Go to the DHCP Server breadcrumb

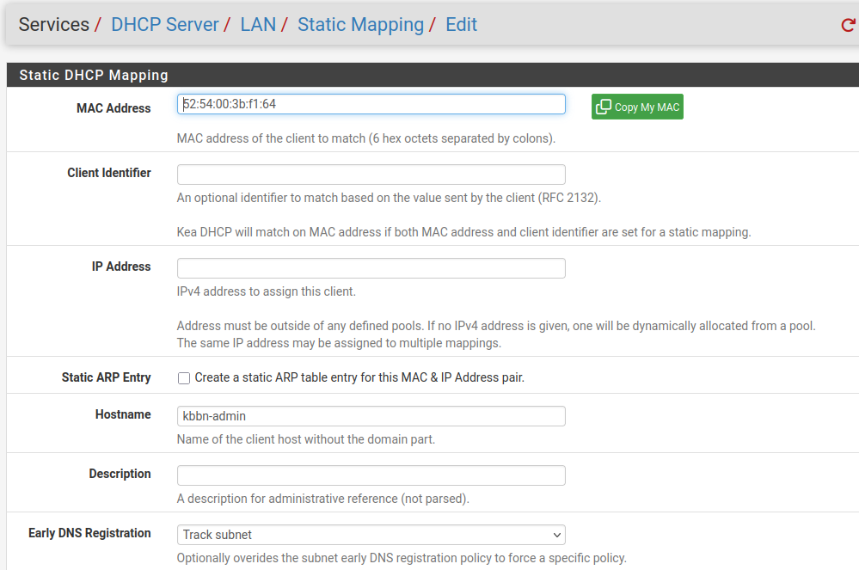tap(165, 25)
